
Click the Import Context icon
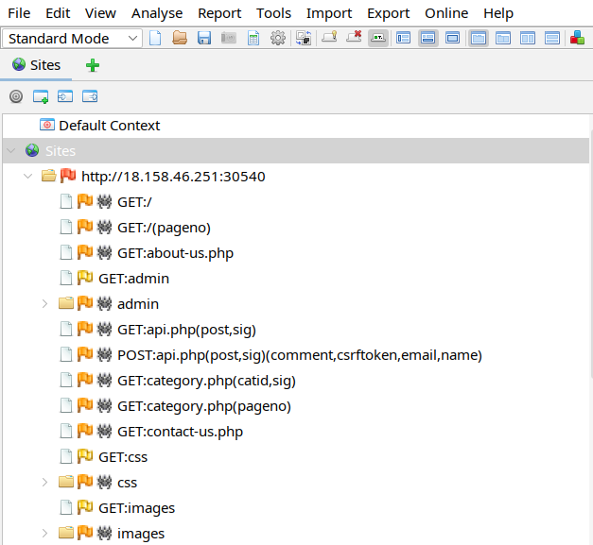pyautogui.click(x=65, y=96)
